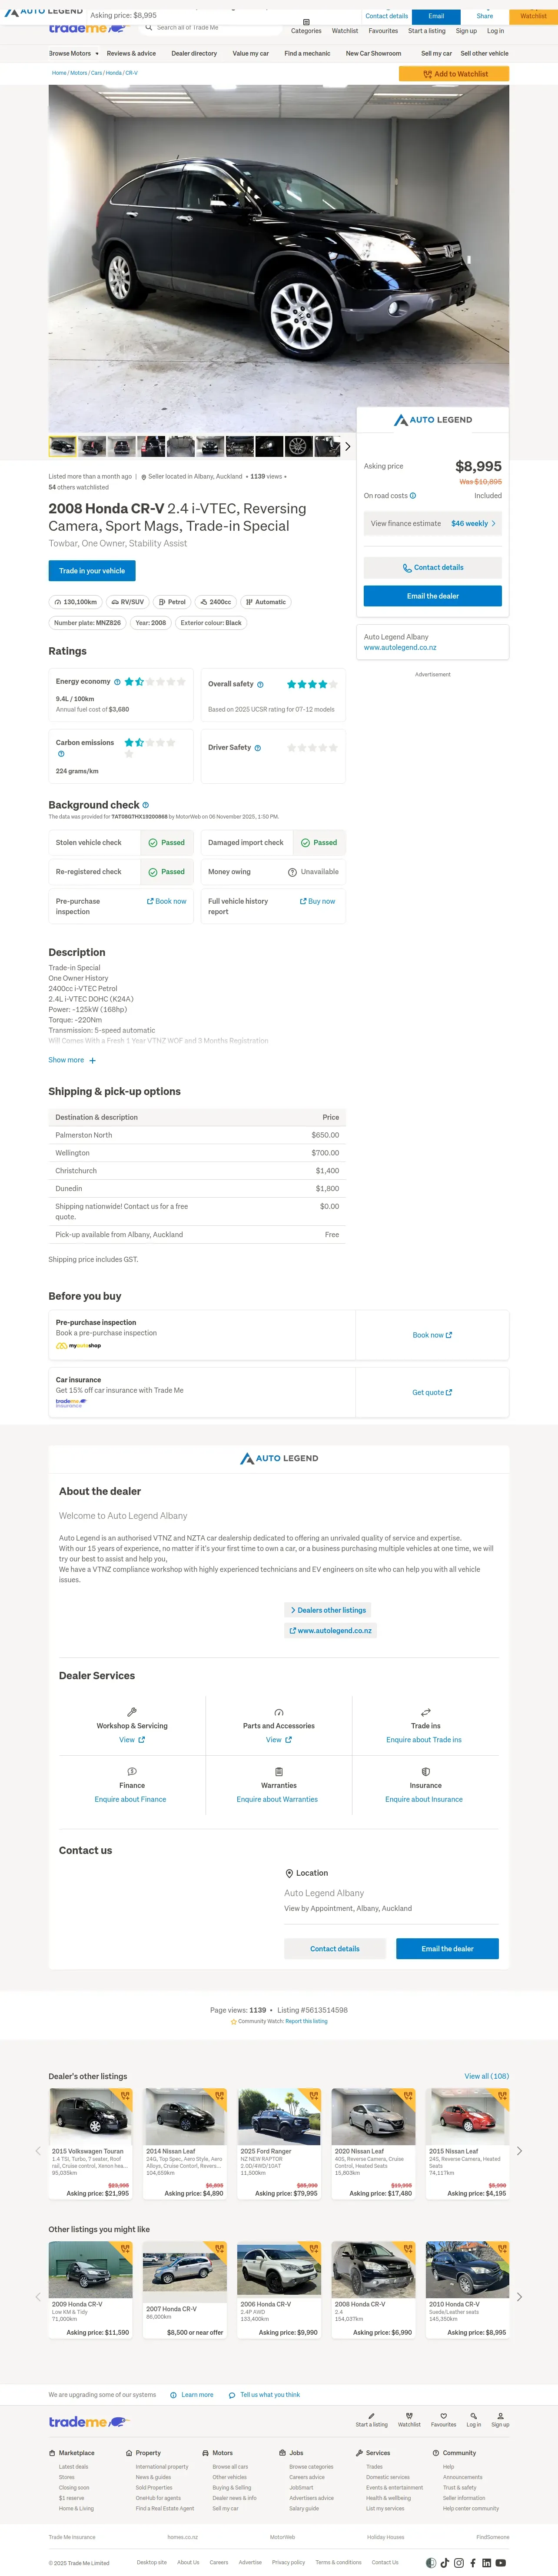Click the footer Watchlist binoculars icon
Screen dimensions: 558x2576
point(409,2416)
